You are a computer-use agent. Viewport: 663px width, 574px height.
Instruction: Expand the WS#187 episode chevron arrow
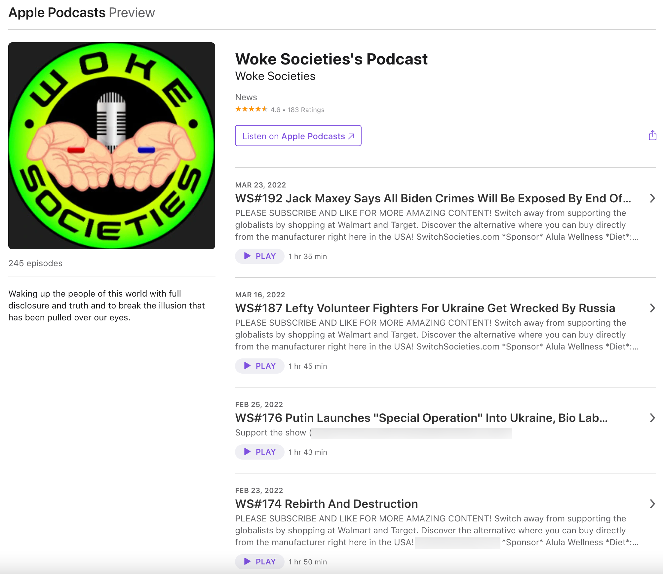[x=652, y=308]
